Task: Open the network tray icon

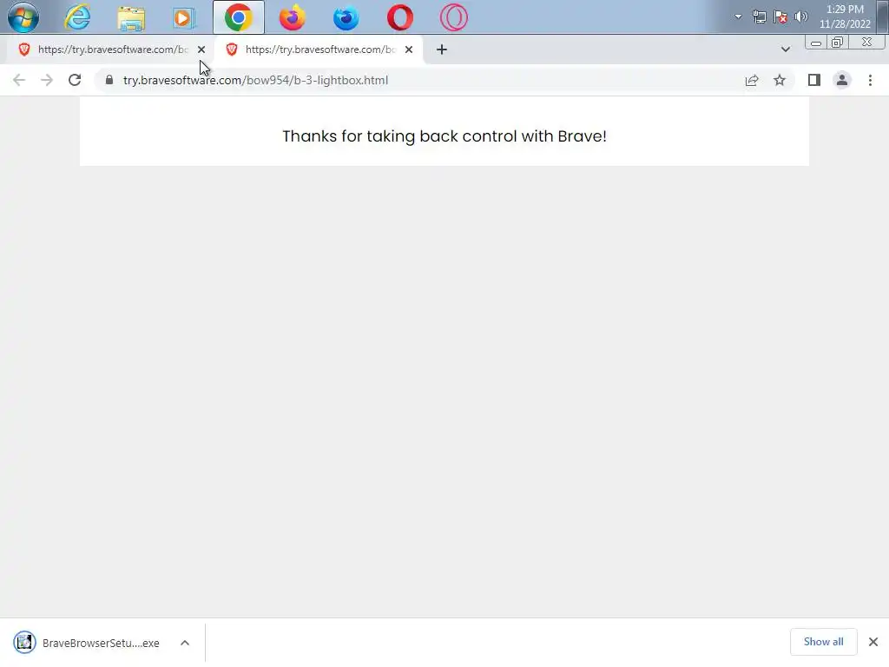Action: coord(759,17)
